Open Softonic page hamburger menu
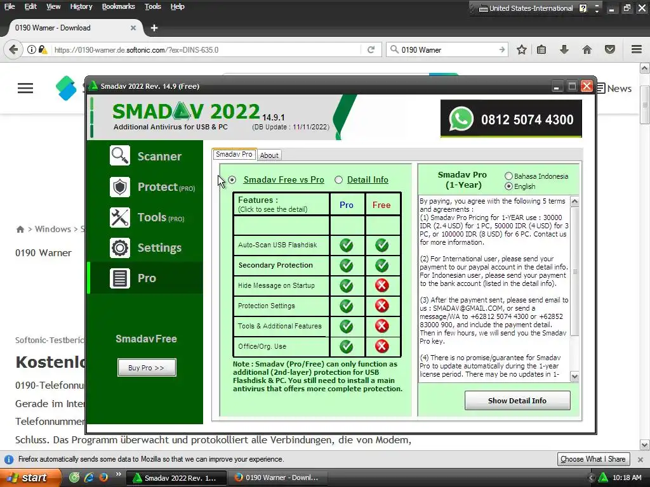This screenshot has height=487, width=650. click(x=25, y=88)
